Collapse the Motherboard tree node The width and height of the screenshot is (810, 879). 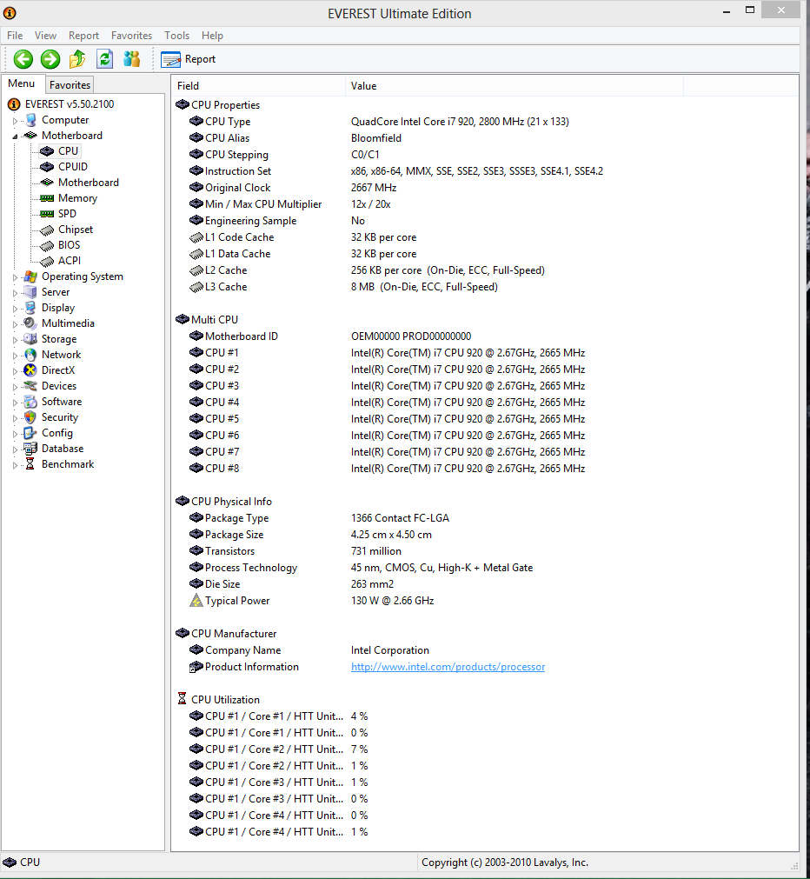[15, 137]
